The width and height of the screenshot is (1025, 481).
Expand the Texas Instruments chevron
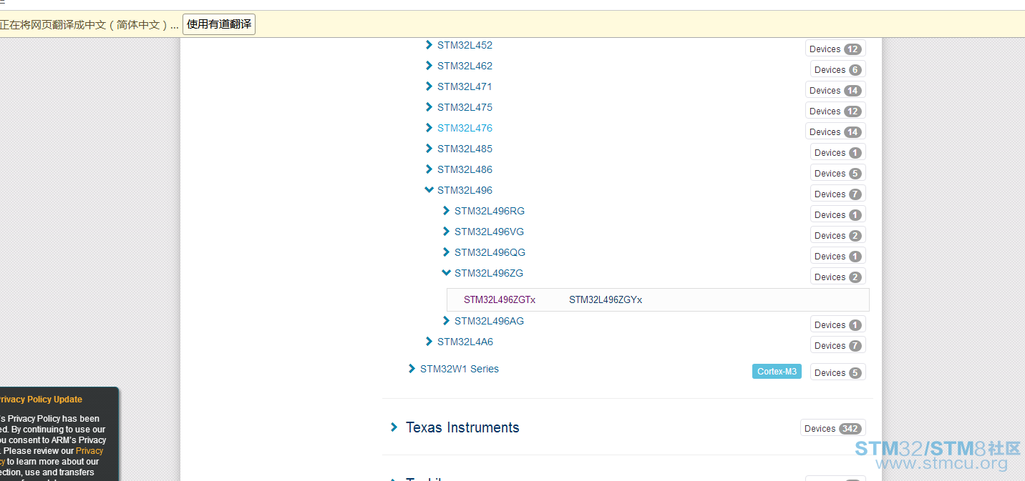(x=394, y=427)
